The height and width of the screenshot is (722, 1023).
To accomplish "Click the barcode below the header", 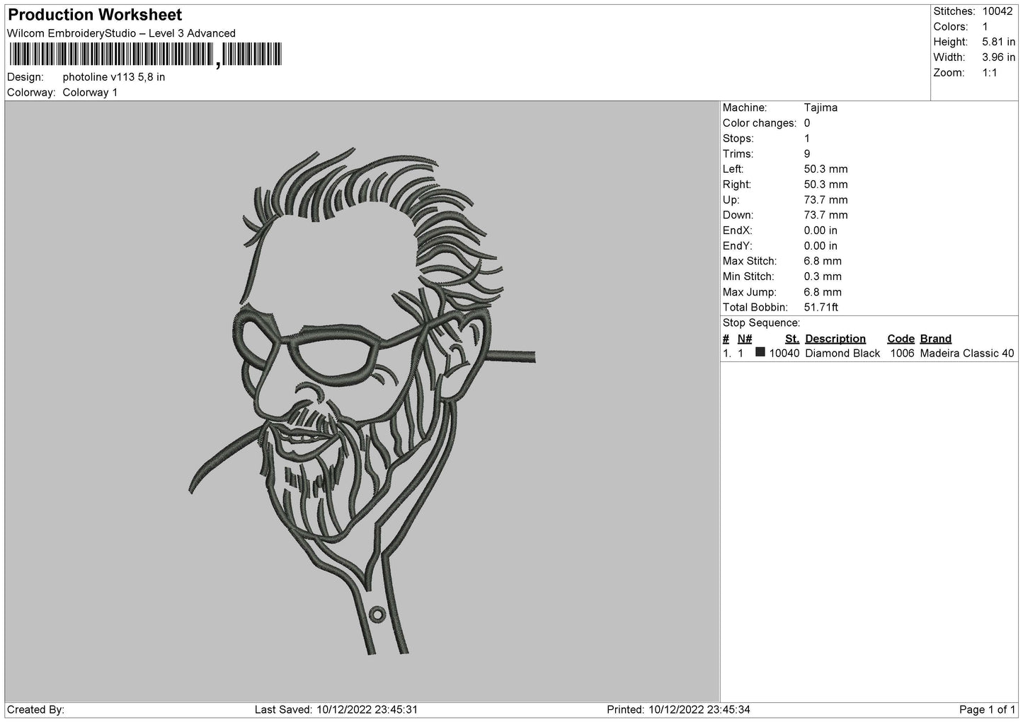I will [145, 55].
